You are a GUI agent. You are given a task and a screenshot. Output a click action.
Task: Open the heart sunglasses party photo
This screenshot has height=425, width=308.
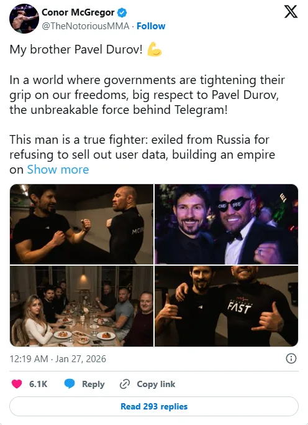tap(226, 224)
